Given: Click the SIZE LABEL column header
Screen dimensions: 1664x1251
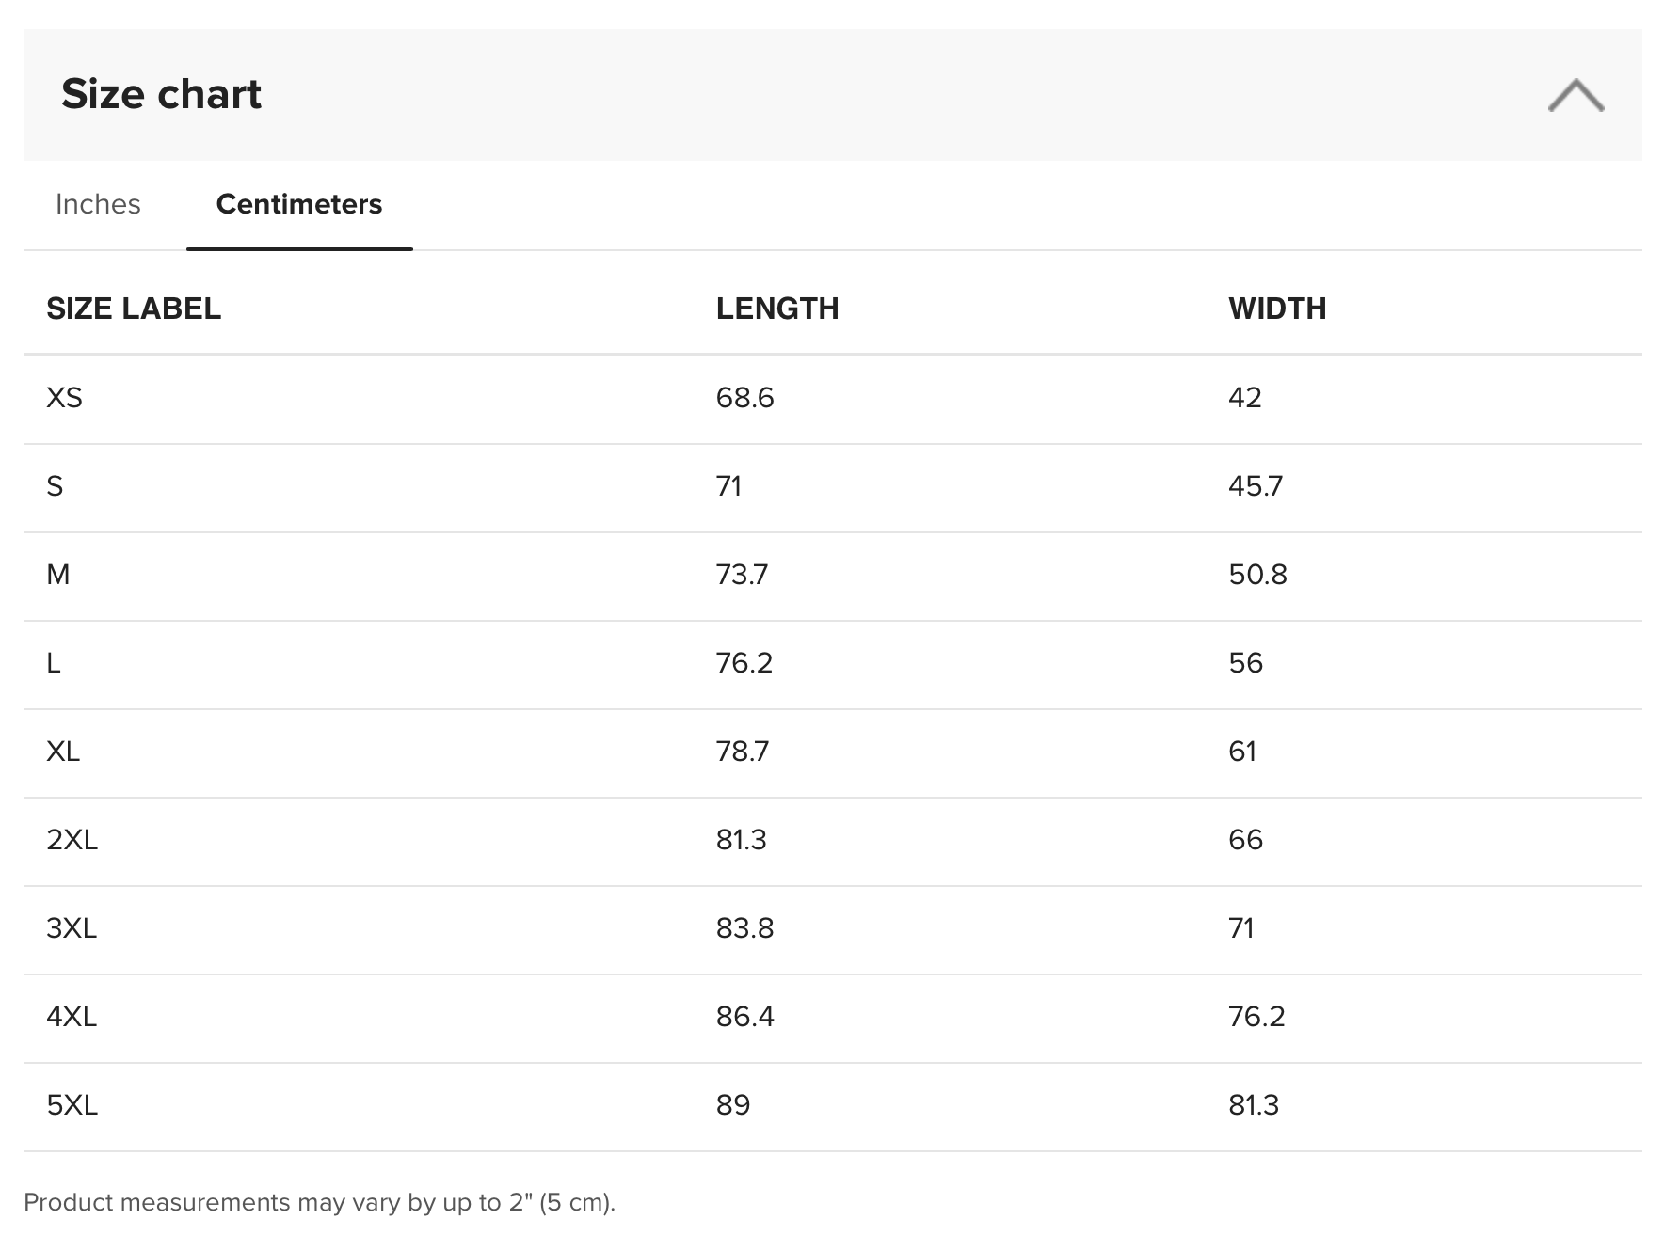Looking at the screenshot, I should 134,309.
